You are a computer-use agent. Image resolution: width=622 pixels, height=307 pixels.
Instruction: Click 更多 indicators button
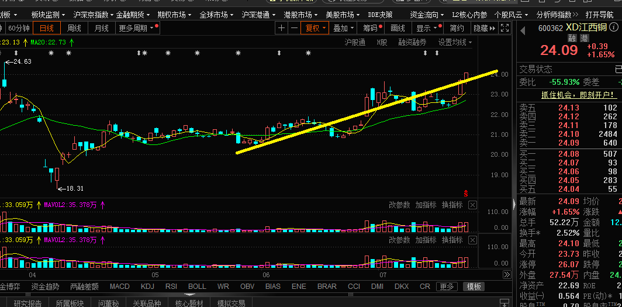click(x=447, y=287)
